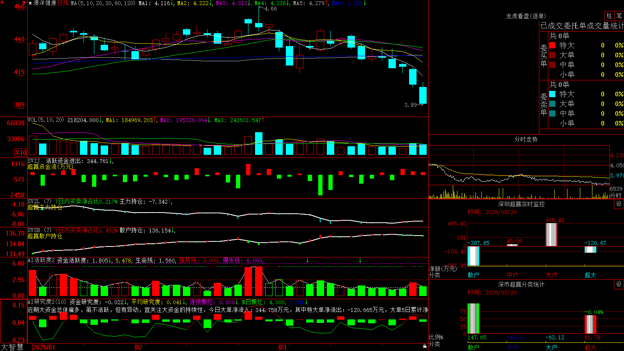
Task: Switch the order view to 柱 mode
Action: tap(609, 16)
